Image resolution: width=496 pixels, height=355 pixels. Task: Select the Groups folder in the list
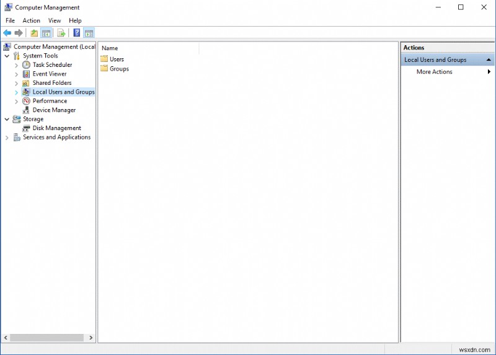click(x=119, y=69)
